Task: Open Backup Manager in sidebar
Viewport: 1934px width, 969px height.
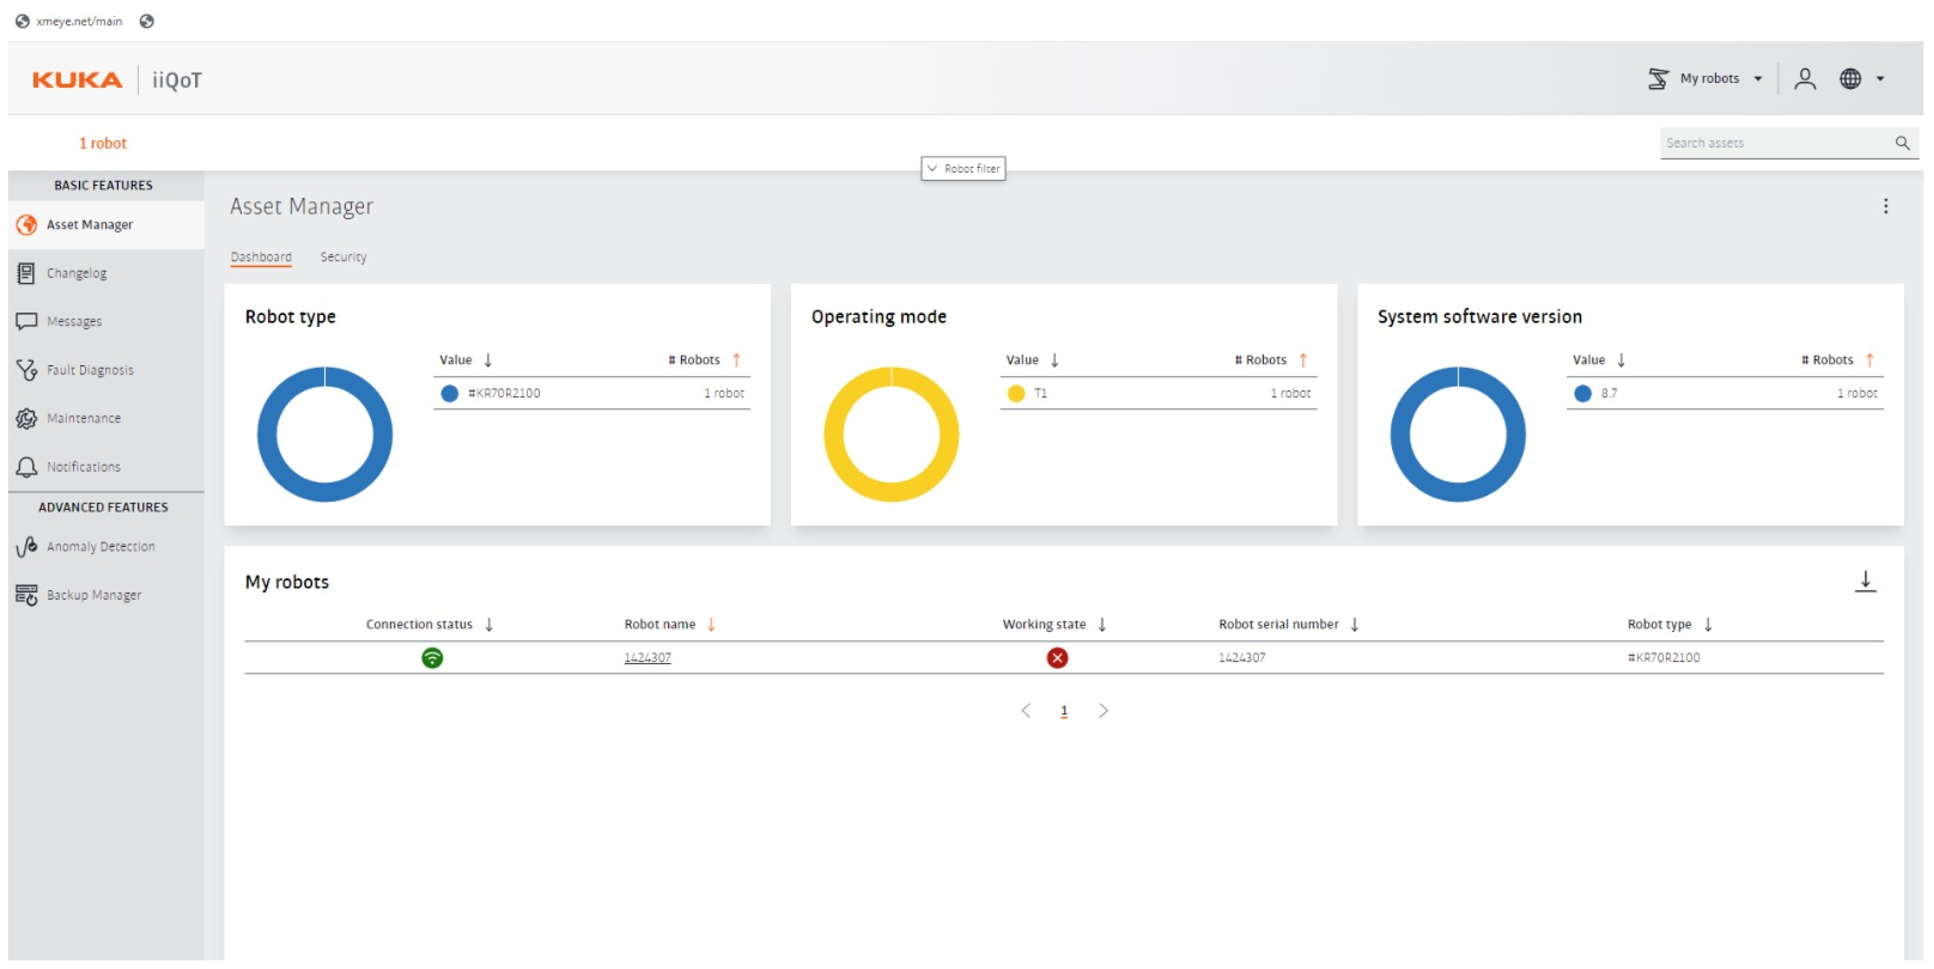Action: point(93,595)
